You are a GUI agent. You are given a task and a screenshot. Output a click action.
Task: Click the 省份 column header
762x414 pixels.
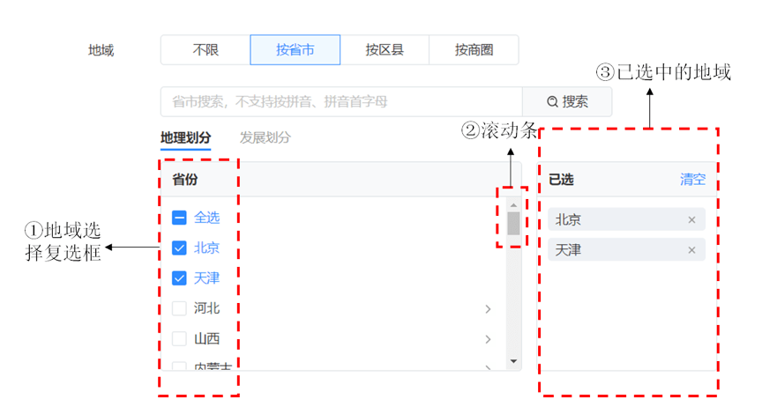tap(185, 180)
